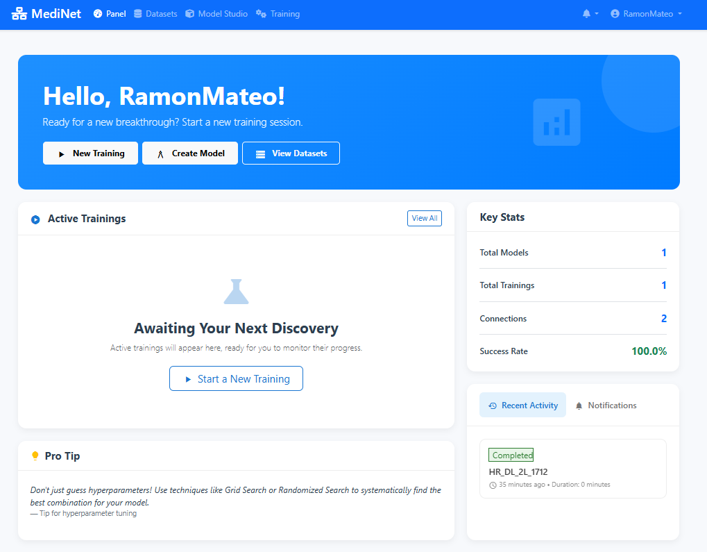Open the notification bell dropdown in navbar
707x552 pixels.
coord(590,14)
